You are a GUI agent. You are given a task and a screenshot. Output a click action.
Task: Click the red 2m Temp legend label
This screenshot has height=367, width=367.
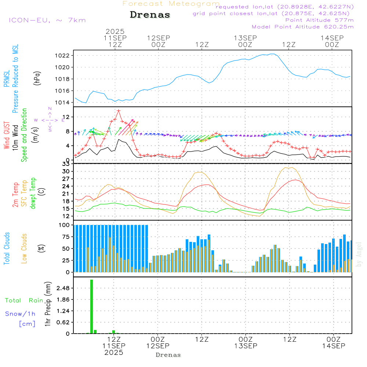pyautogui.click(x=15, y=195)
